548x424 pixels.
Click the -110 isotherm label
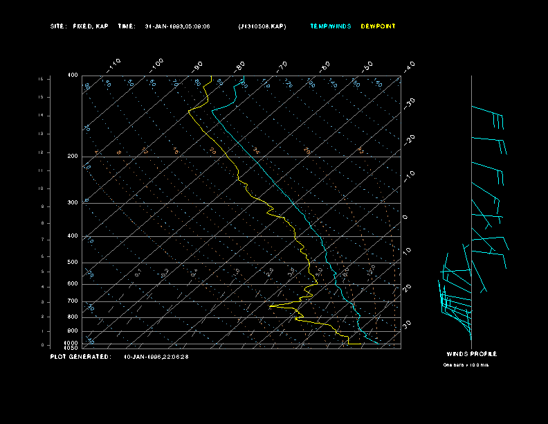click(113, 66)
